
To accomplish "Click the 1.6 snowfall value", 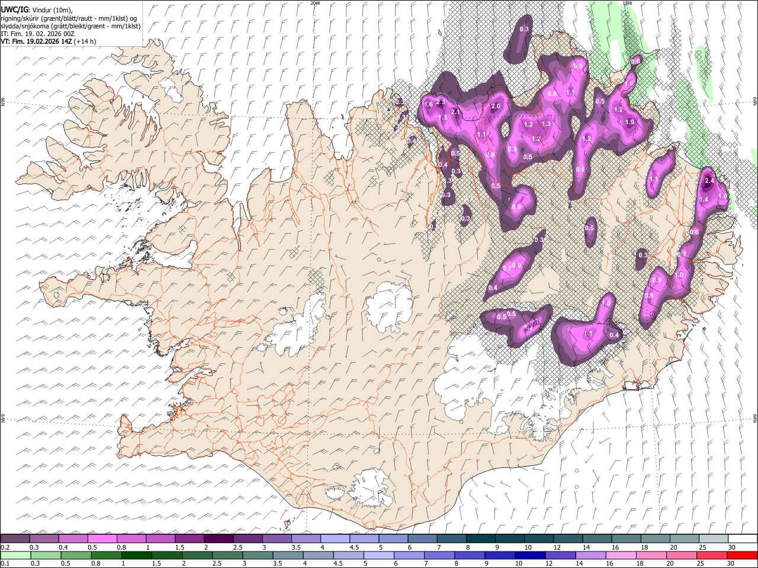I will tap(429, 104).
